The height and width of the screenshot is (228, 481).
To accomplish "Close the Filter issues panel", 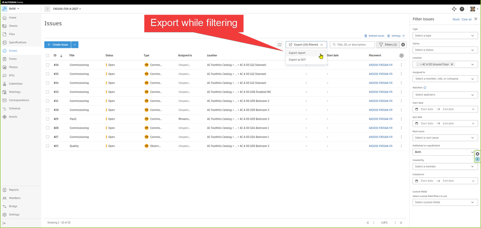I will [476, 19].
